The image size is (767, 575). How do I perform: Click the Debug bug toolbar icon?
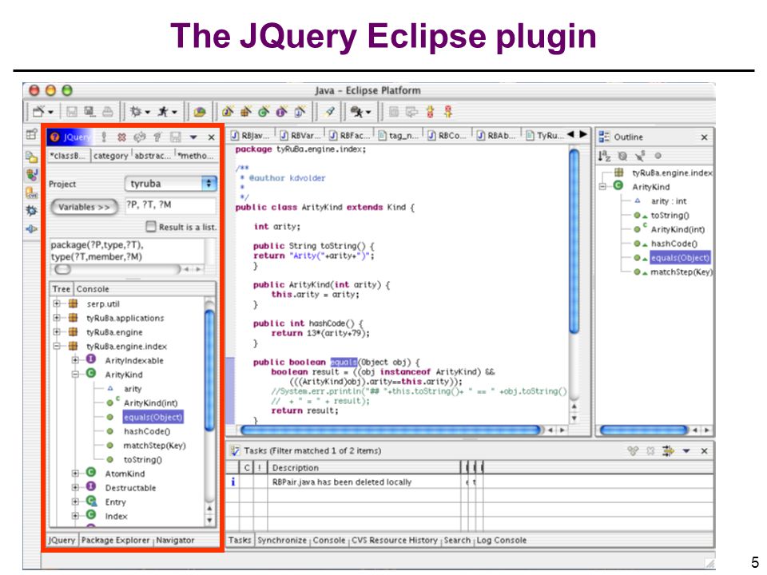(136, 112)
